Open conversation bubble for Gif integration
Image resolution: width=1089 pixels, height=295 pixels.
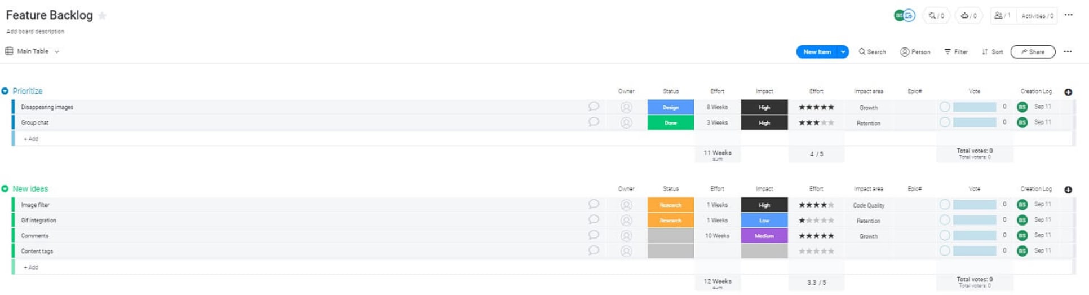click(x=594, y=219)
